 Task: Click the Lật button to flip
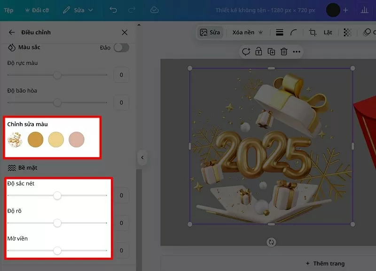point(327,32)
